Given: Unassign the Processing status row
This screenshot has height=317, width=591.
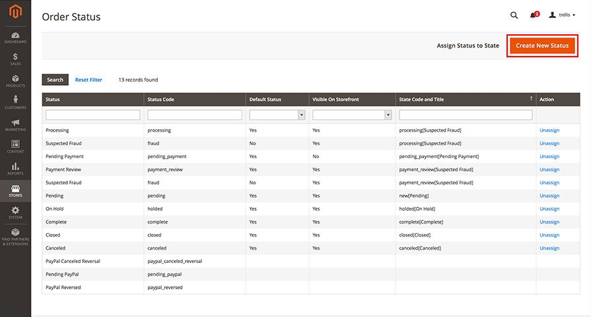Looking at the screenshot, I should coord(549,130).
